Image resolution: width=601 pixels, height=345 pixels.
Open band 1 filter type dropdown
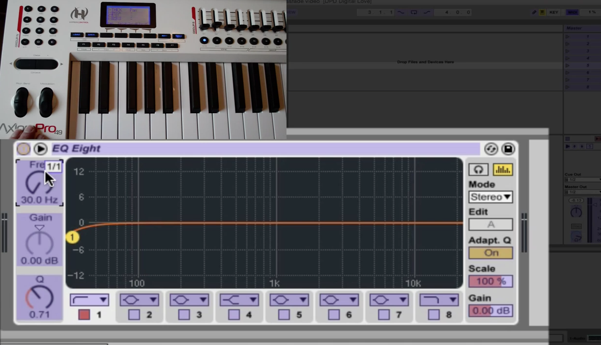(x=89, y=300)
